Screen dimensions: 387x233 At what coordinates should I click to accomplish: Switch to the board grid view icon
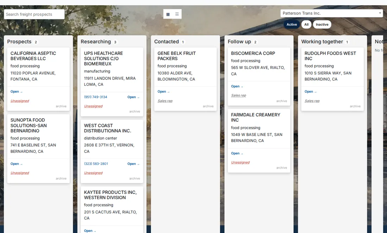(x=168, y=14)
